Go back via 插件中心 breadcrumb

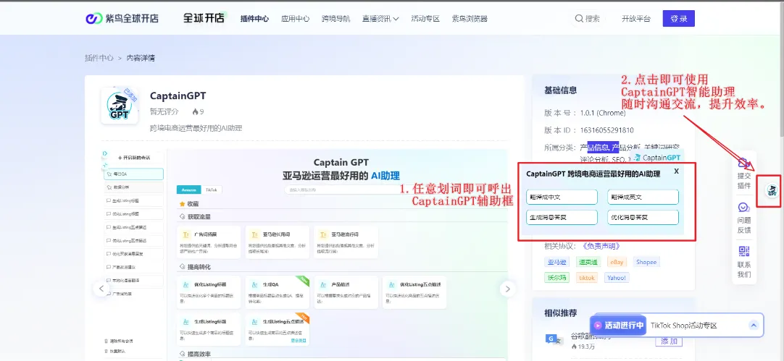(99, 58)
